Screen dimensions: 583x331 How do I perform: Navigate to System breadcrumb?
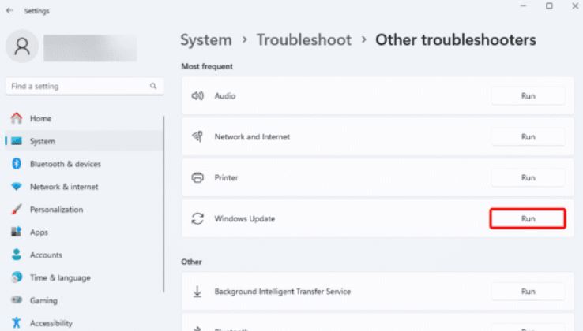pyautogui.click(x=206, y=39)
